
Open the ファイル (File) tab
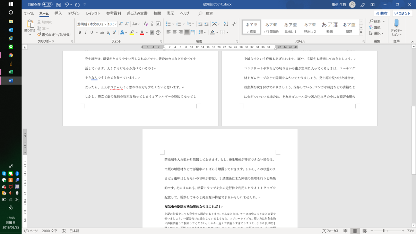pos(29,14)
